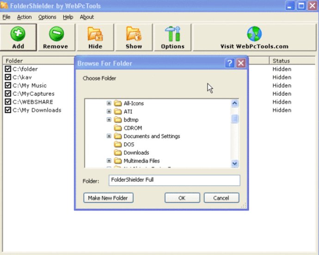Click the Folder column header
The width and height of the screenshot is (319, 255).
click(39, 61)
